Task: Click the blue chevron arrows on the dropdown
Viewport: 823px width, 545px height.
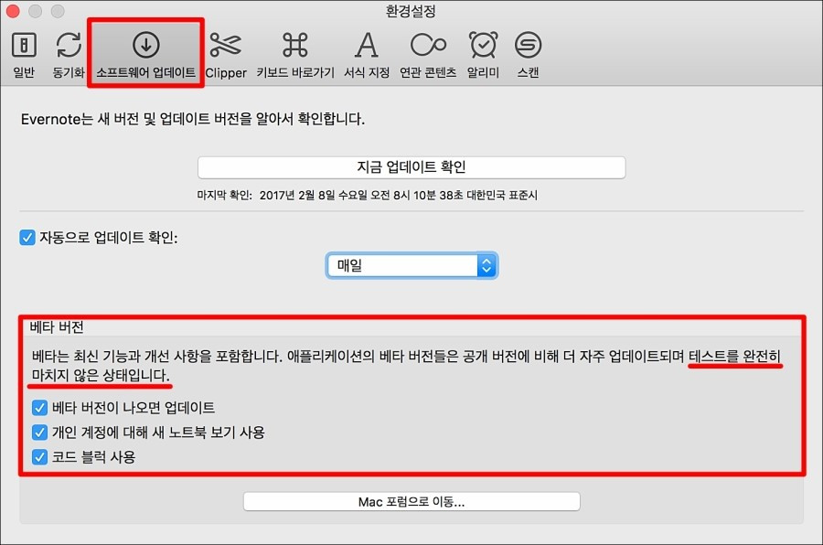Action: tap(486, 264)
